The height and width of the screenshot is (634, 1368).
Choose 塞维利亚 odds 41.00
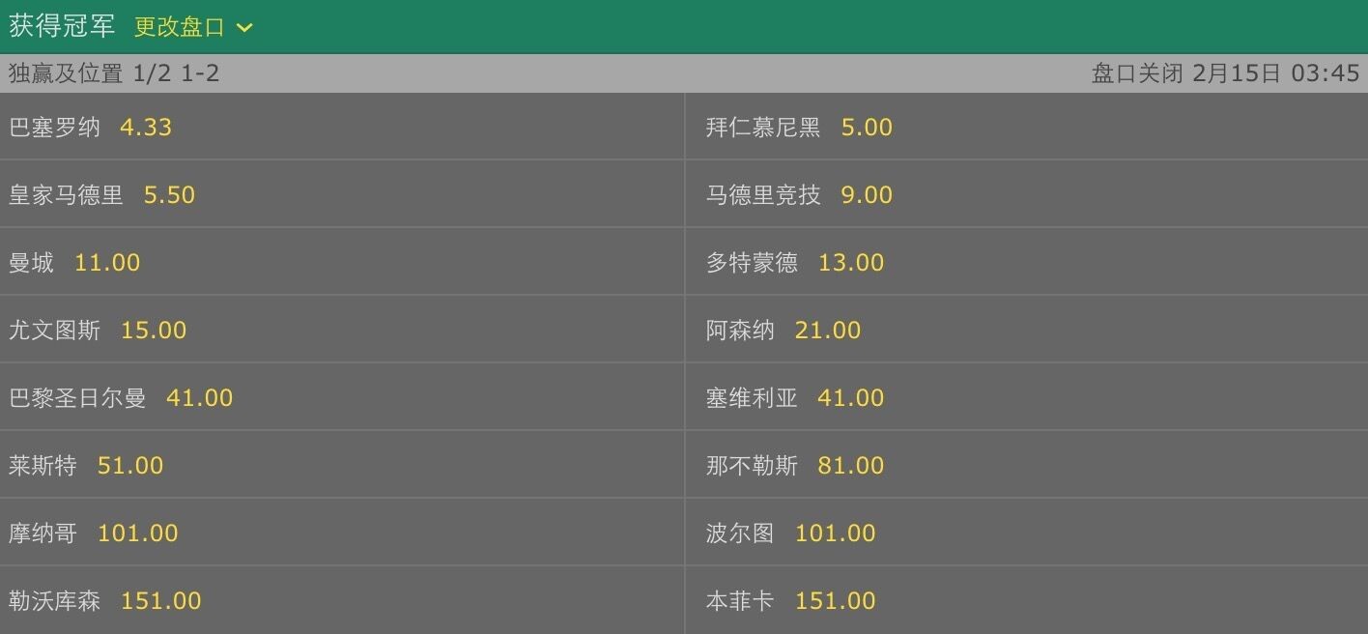[1026, 397]
